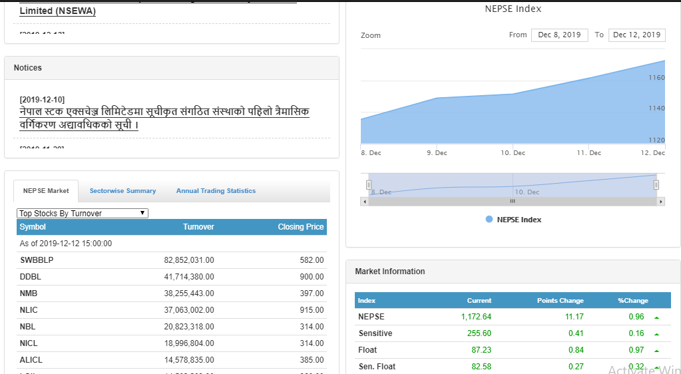Click the NEPSE up-arrow change indicator
The image size is (681, 374).
[x=656, y=317]
